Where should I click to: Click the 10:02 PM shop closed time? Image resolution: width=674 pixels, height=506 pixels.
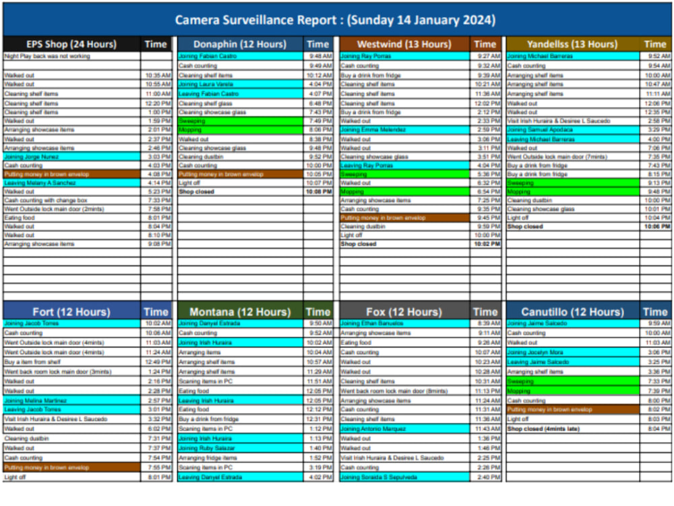click(x=487, y=244)
